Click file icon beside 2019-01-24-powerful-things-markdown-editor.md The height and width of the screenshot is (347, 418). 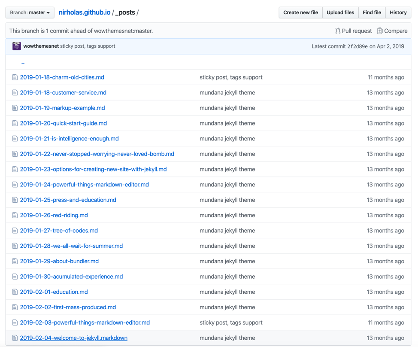(15, 185)
